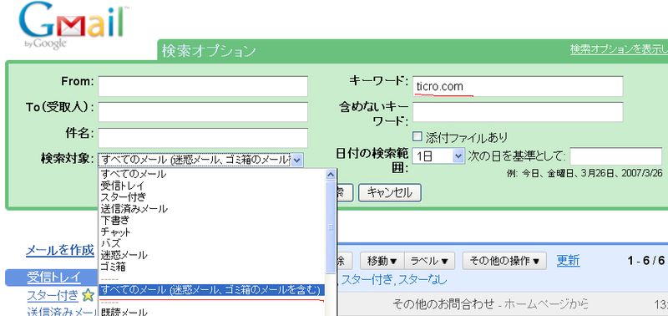The width and height of the screenshot is (668, 316).
Task: Click the To(受取人) input field
Action: pyautogui.click(x=203, y=112)
